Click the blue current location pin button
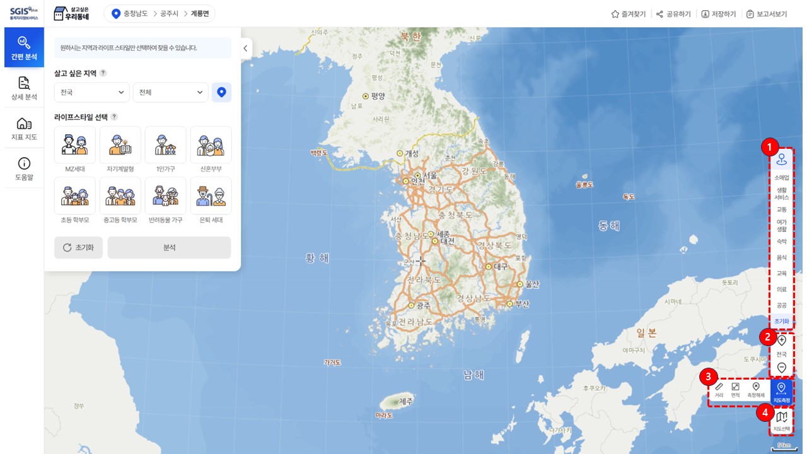This screenshot has width=807, height=454. click(x=221, y=92)
